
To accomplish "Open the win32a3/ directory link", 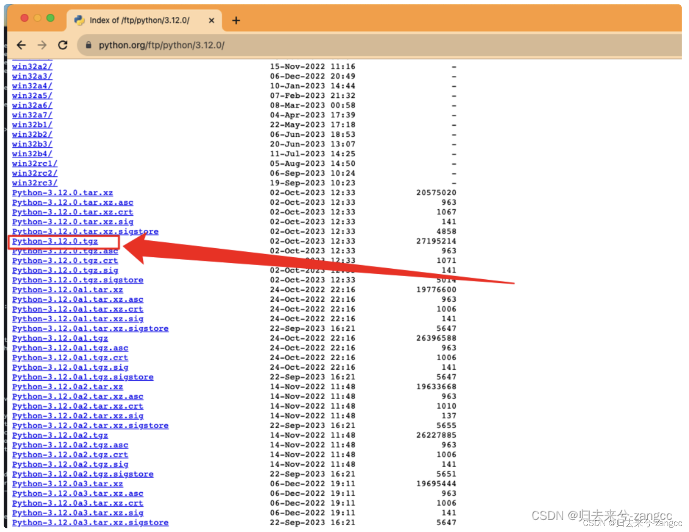I will [32, 76].
